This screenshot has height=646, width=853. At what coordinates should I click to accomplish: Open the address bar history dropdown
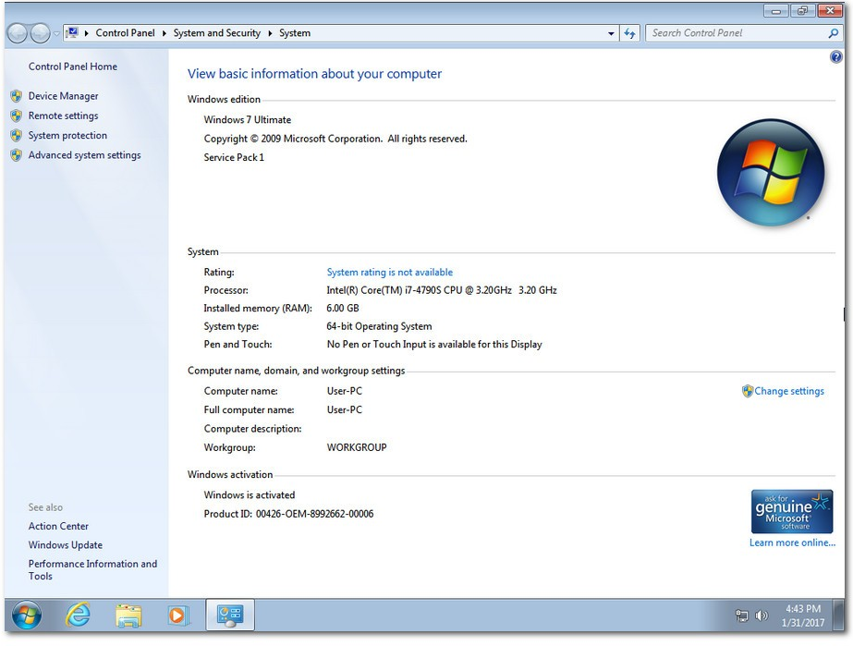click(609, 32)
